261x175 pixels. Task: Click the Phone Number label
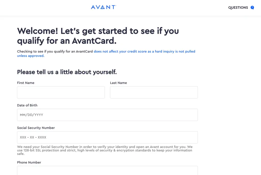(29, 162)
